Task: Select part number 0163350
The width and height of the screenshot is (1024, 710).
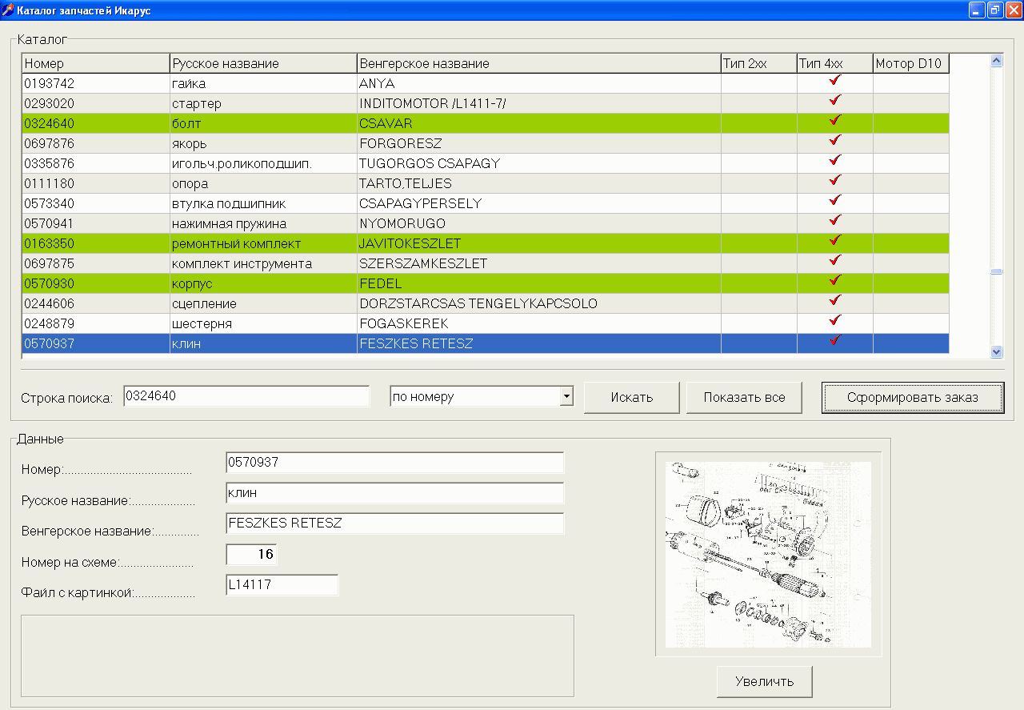Action: tap(96, 243)
